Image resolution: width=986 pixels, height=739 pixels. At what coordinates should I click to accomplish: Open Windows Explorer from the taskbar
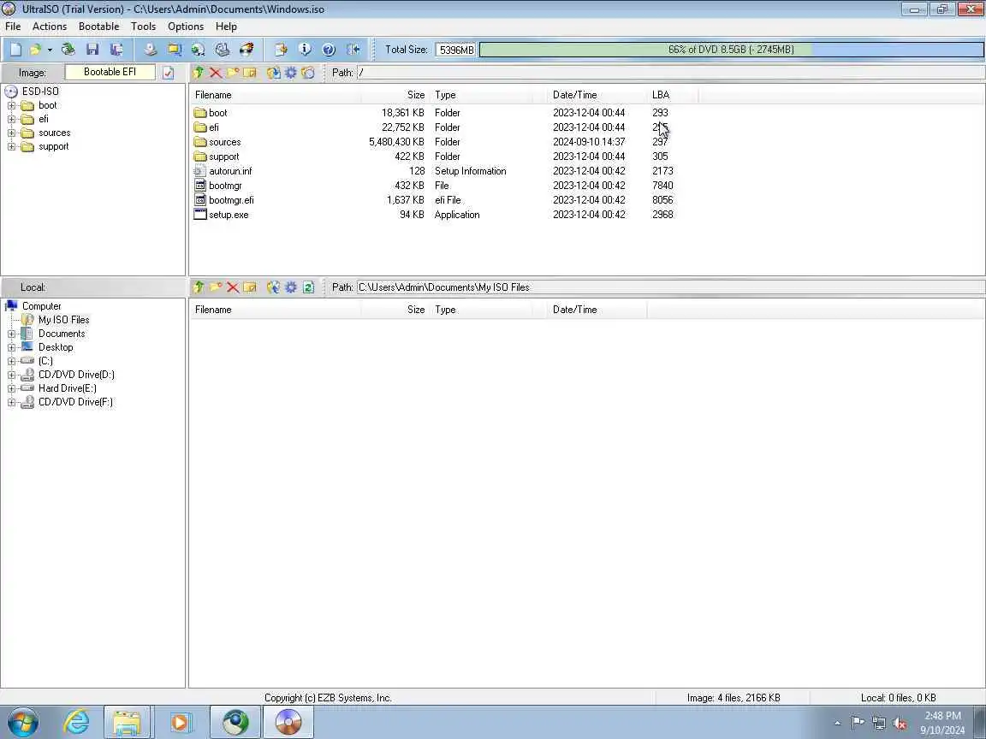coord(127,723)
